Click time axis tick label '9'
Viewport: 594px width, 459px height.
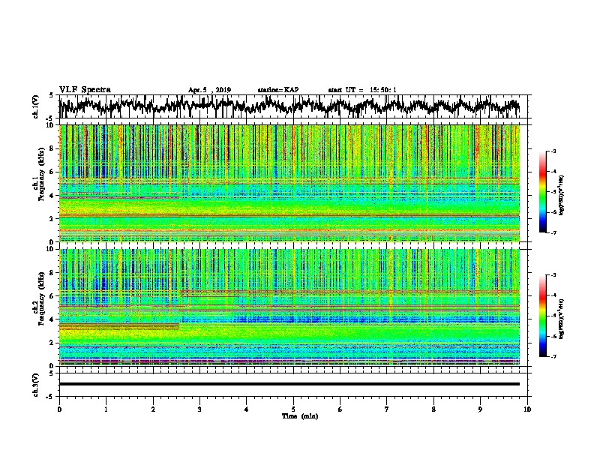480,409
